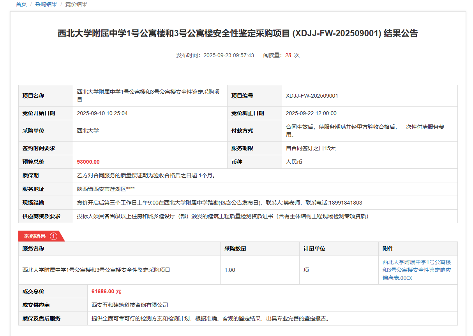Go to 首页 in the breadcrumb
473x336 pixels.
click(21, 4)
